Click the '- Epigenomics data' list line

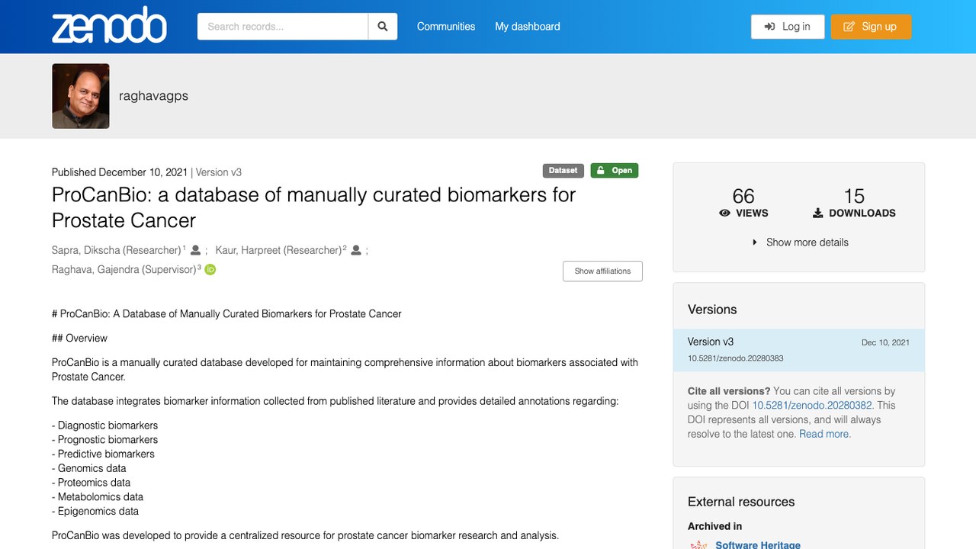click(x=95, y=511)
